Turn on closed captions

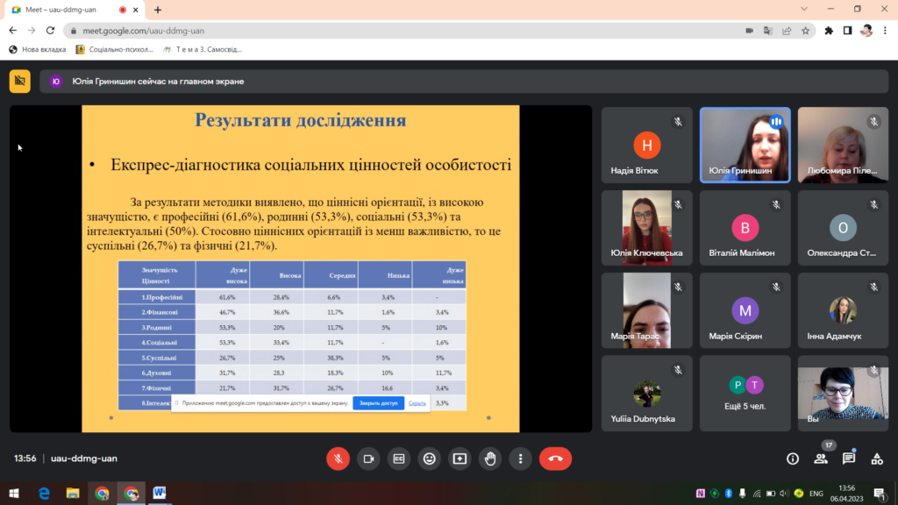pyautogui.click(x=399, y=459)
